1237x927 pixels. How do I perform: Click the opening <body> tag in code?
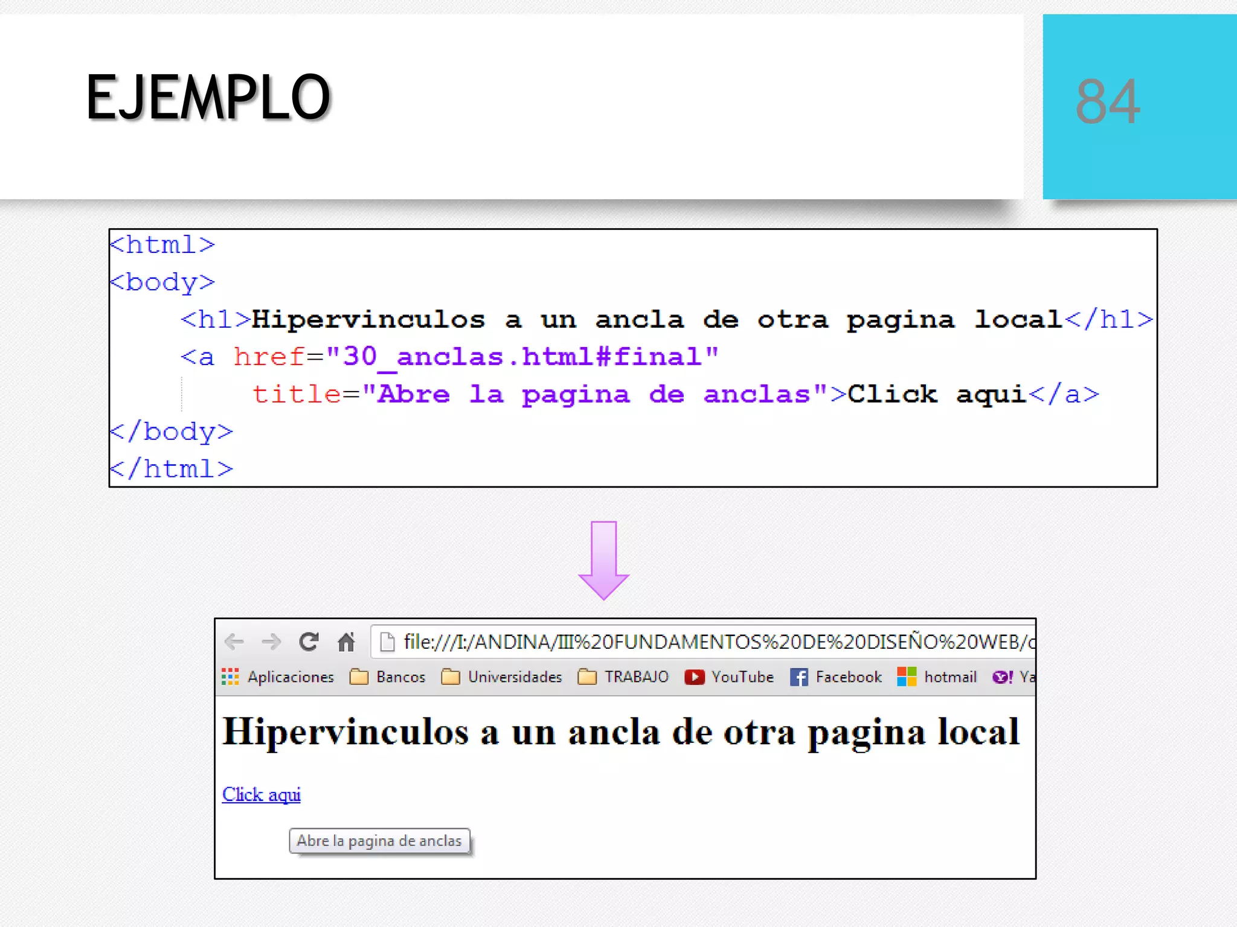162,282
